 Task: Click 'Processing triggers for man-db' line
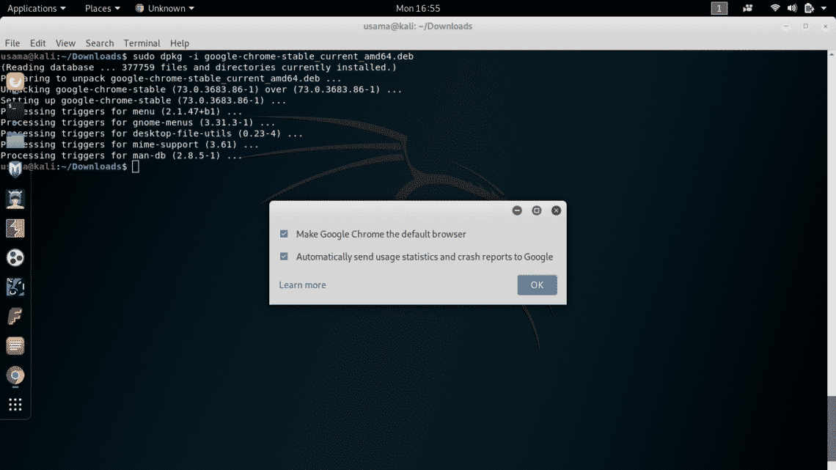[121, 155]
